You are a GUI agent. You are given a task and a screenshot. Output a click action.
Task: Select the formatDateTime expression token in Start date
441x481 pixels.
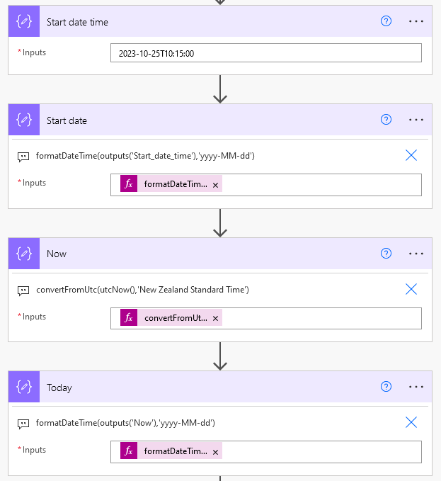point(175,184)
